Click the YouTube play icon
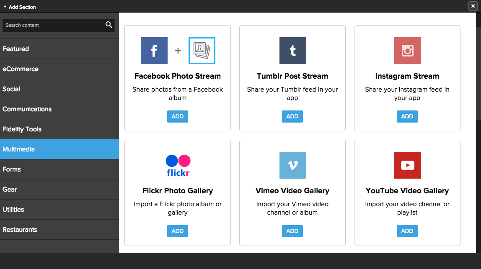Image resolution: width=481 pixels, height=269 pixels. (407, 165)
